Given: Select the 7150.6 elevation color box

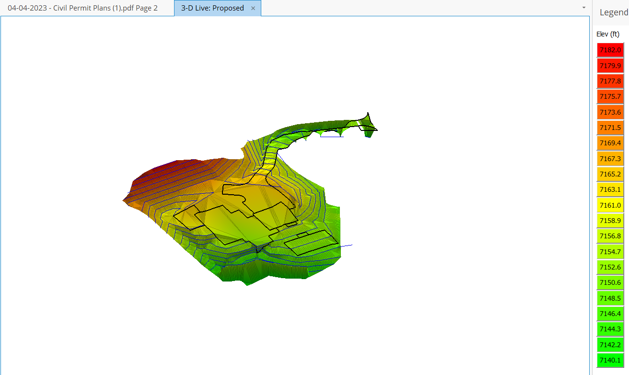Looking at the screenshot, I should click(610, 283).
